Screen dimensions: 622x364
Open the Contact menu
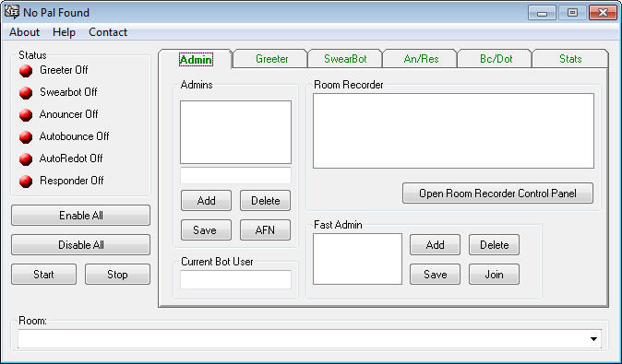(108, 32)
